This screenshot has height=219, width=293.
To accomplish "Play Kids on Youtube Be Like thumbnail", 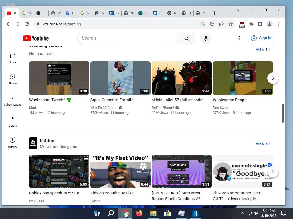I will click(x=120, y=171).
